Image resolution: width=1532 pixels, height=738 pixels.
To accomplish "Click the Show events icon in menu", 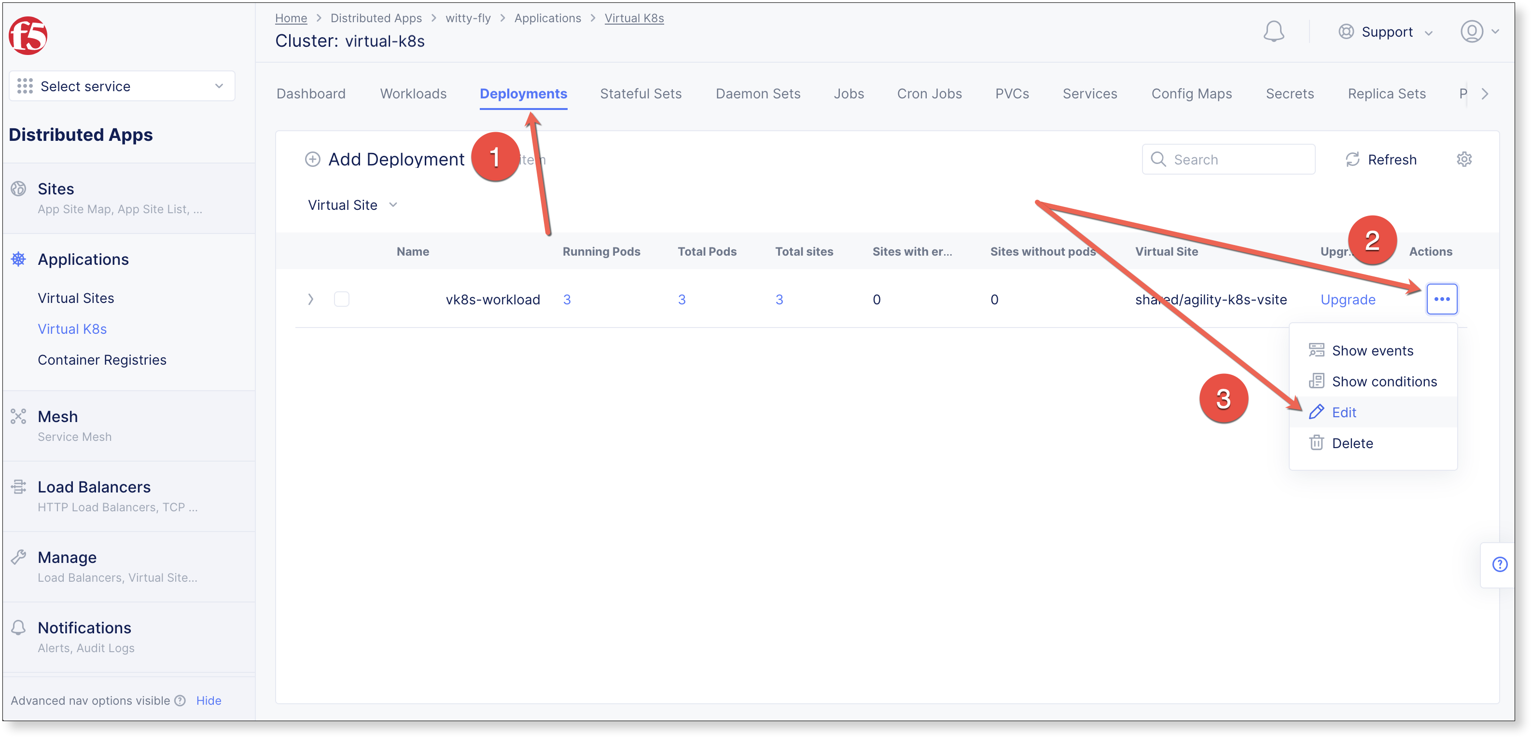I will click(x=1316, y=350).
